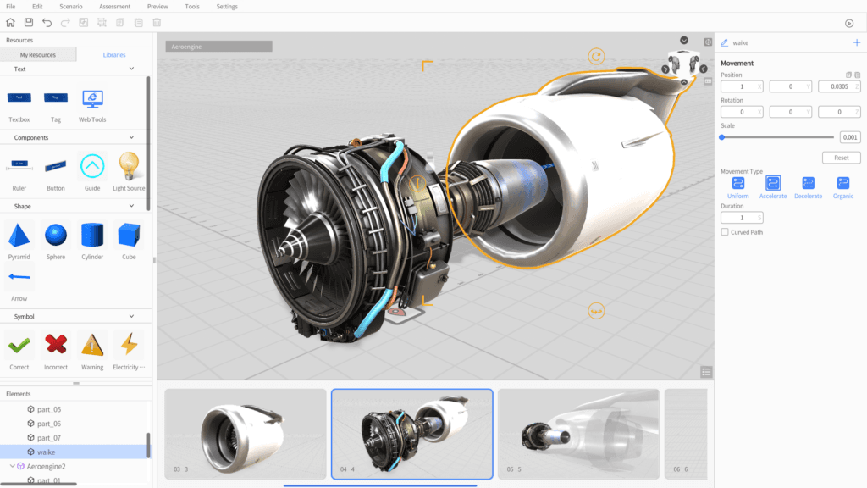The height and width of the screenshot is (488, 867).
Task: Open scene thumbnail 05
Action: click(578, 434)
